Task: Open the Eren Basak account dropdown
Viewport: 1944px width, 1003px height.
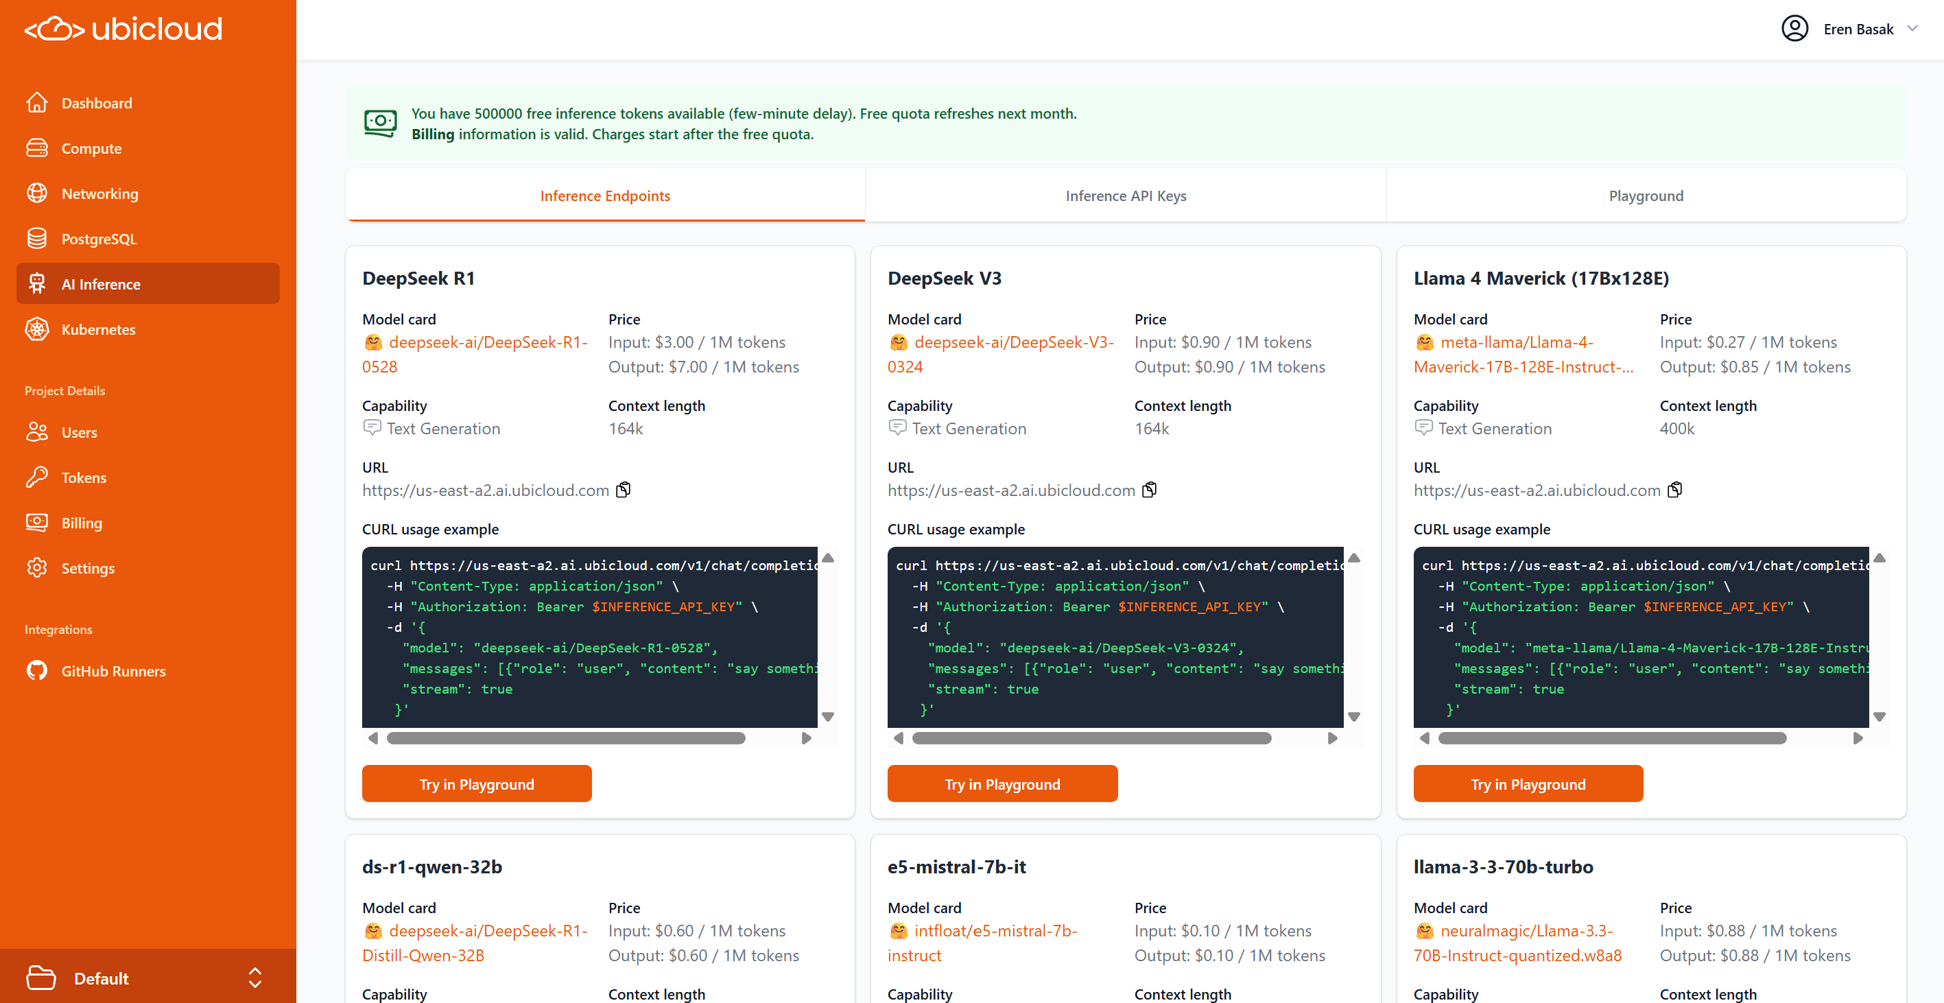Action: tap(1849, 29)
